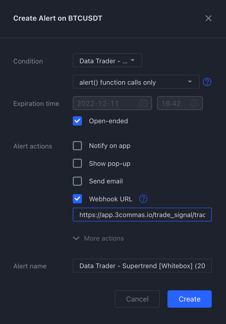Open help icon next to Webhook URL
Viewport: 226px width, 324px height.
coord(143,199)
